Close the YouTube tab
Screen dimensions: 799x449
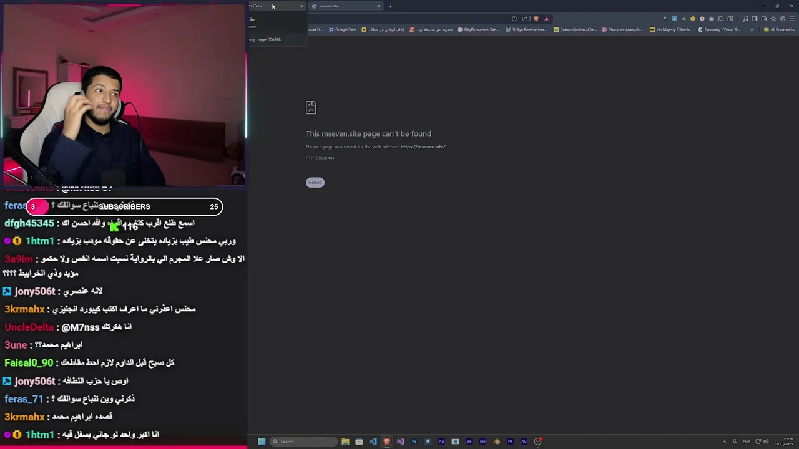point(301,6)
